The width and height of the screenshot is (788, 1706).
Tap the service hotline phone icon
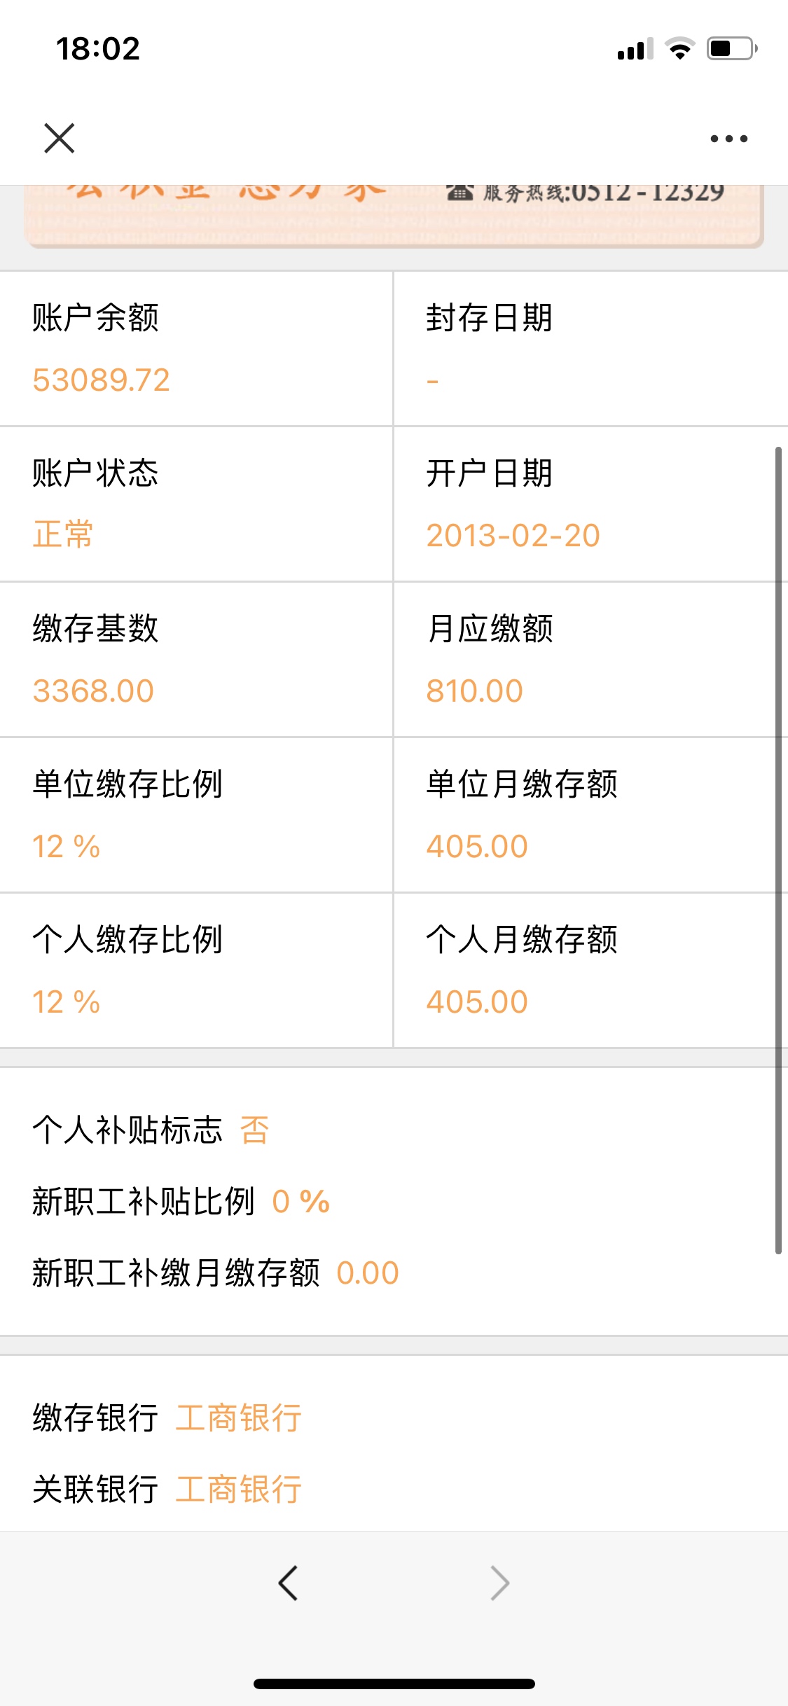point(460,192)
